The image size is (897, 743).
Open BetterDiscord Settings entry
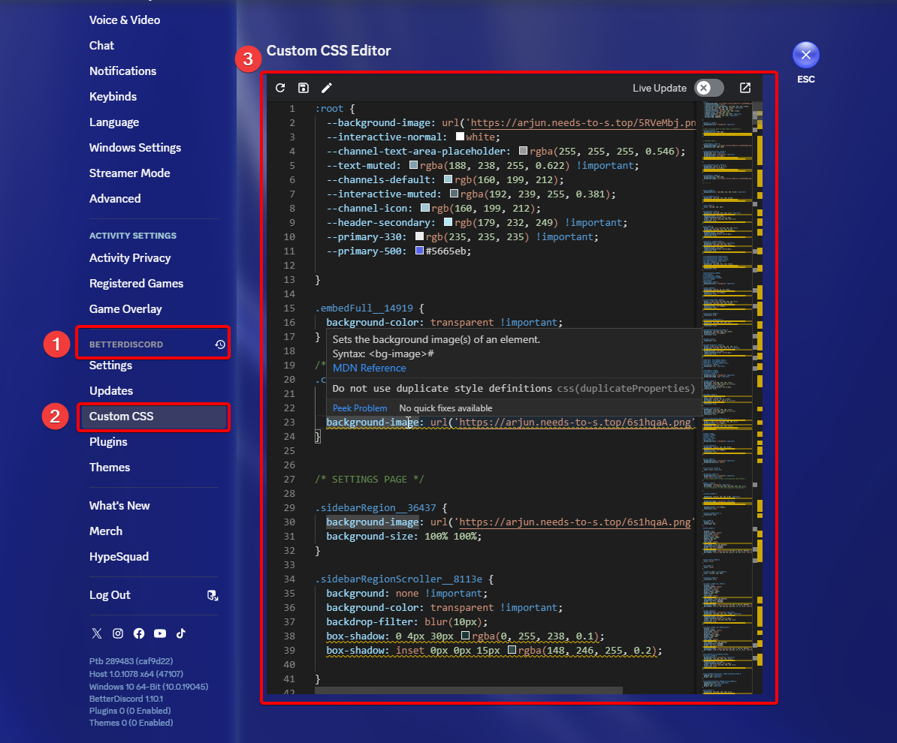point(110,365)
